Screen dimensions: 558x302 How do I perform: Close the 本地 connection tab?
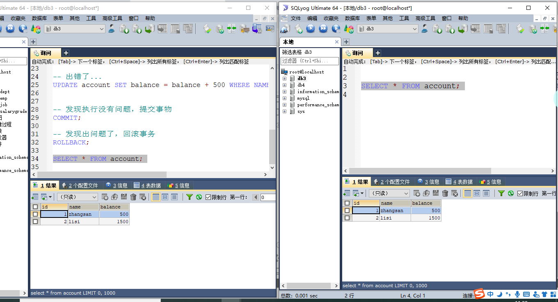(x=337, y=42)
